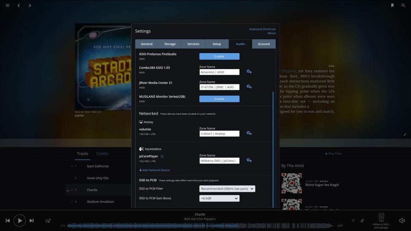Click the Blood Sugar Sex Magik title
Screen dimensions: 411x231
322,185
